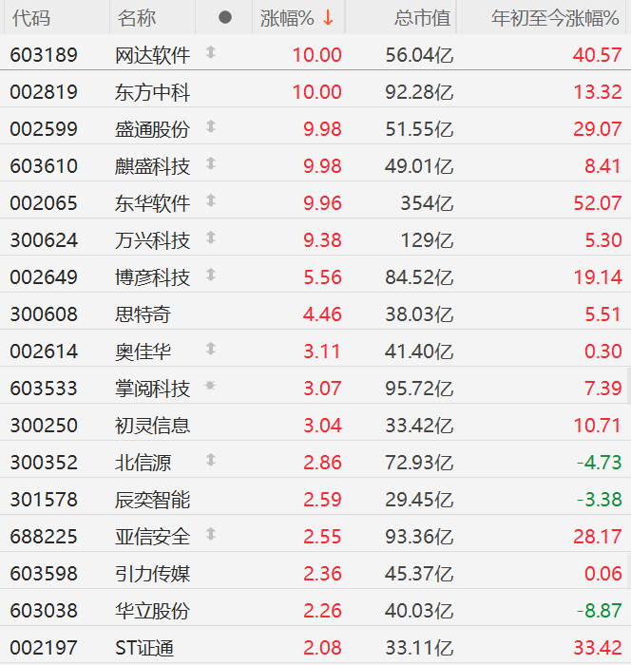Viewport: 631px width, 665px height.
Task: Click year-to-date value 40.57
Action: (x=598, y=55)
